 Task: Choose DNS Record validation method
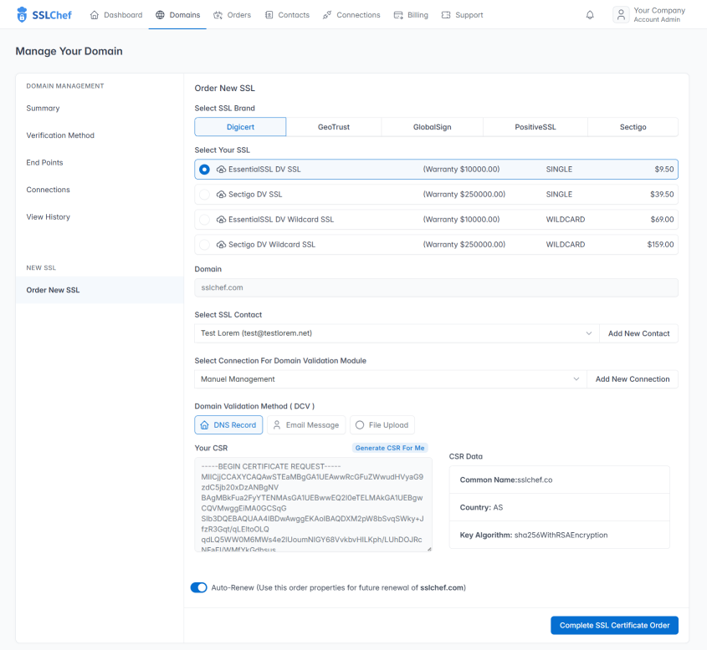(x=228, y=425)
